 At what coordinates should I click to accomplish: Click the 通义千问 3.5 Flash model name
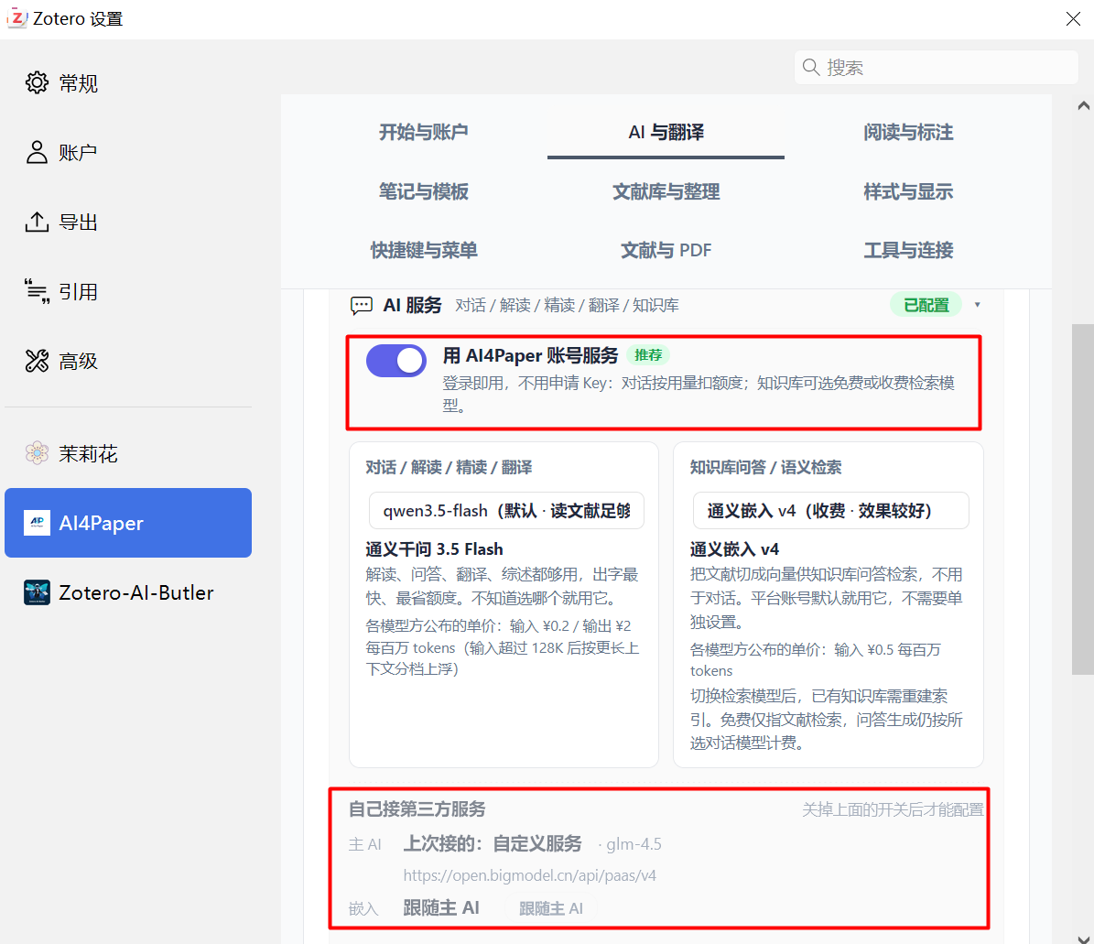click(434, 549)
